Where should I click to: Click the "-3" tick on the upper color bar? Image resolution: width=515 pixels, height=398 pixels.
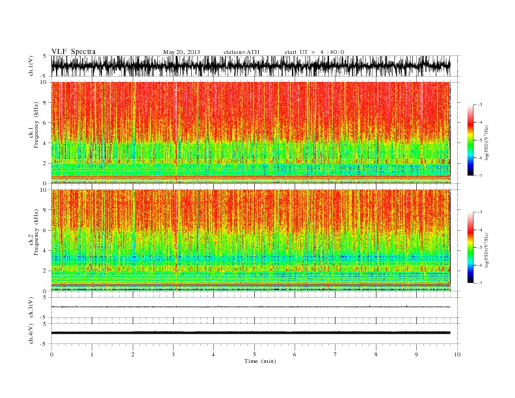[480, 105]
